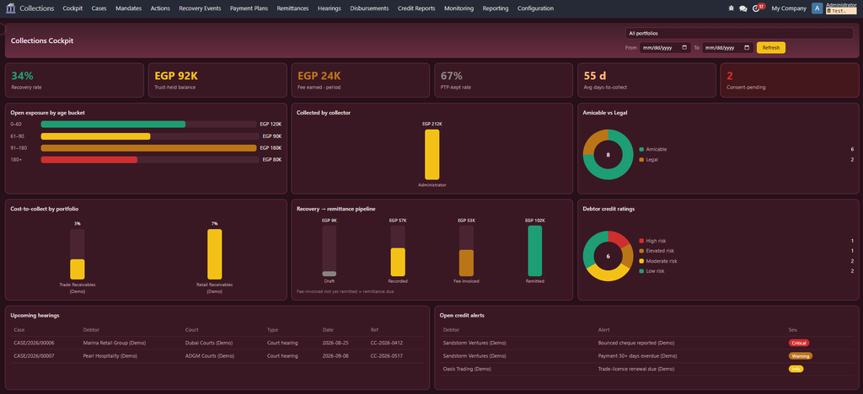This screenshot has width=863, height=394.
Task: Open the Hearings menu item
Action: coord(330,8)
